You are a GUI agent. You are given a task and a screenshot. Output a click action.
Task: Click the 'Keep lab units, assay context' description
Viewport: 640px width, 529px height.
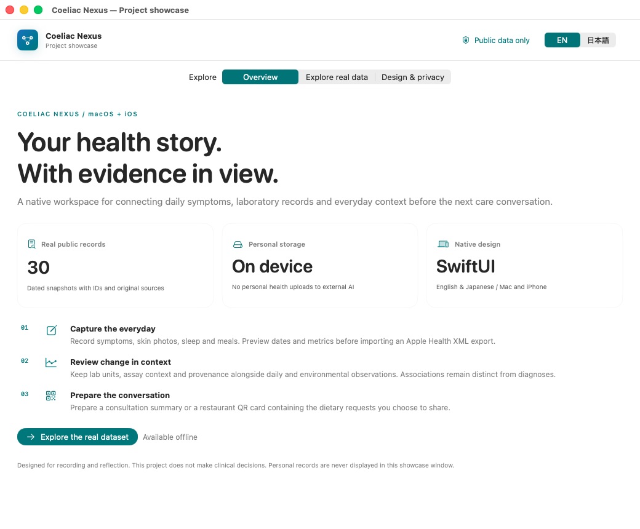313,375
